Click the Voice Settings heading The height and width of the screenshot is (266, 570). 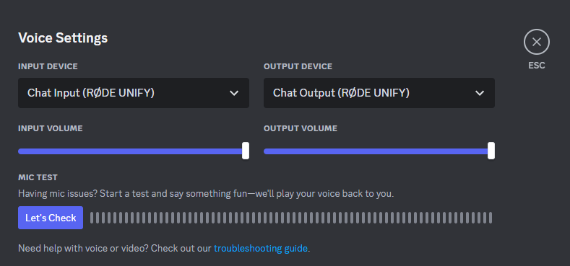tap(63, 37)
